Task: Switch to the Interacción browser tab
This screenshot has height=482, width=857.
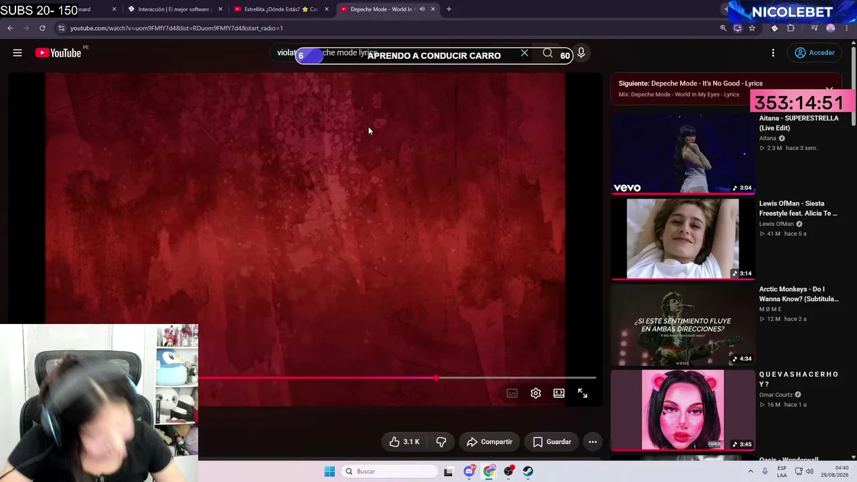Action: 173,9
